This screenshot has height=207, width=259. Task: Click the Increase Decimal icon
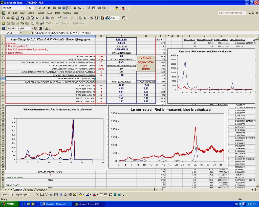[89, 8]
